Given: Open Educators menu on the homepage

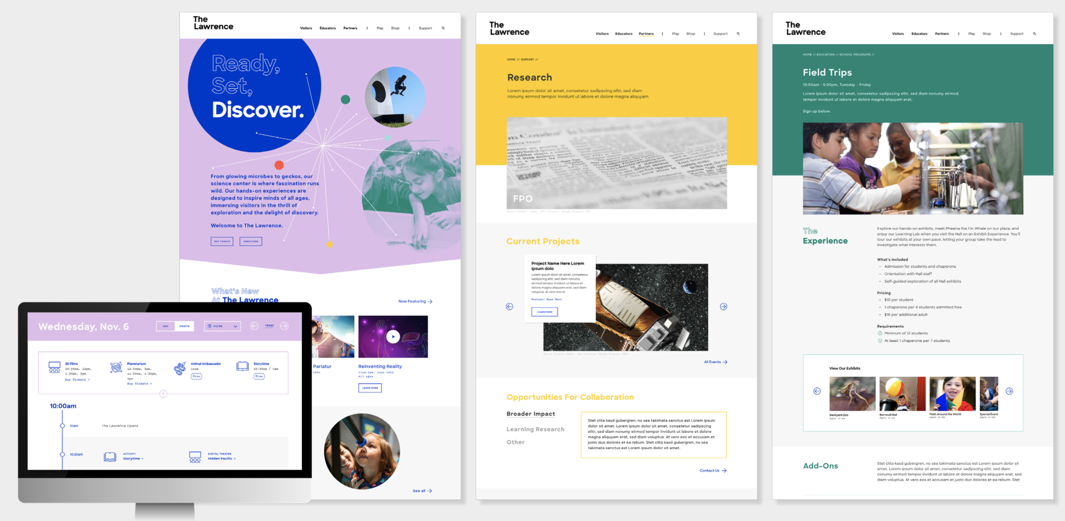Looking at the screenshot, I should (328, 28).
